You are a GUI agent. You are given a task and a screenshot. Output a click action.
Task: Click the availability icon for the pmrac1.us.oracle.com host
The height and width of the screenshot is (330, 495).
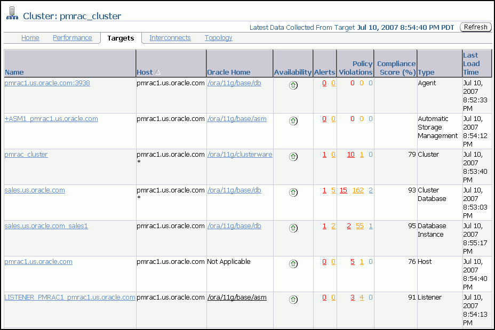pos(293,263)
